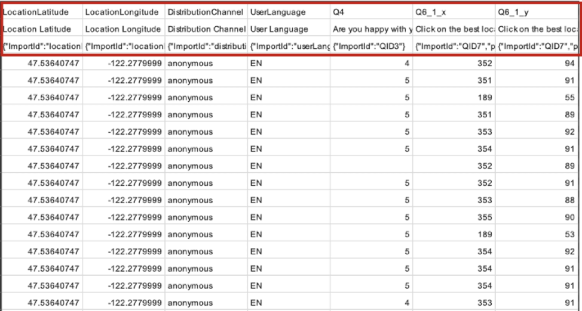Click 353 in the row ending with 92

point(454,132)
